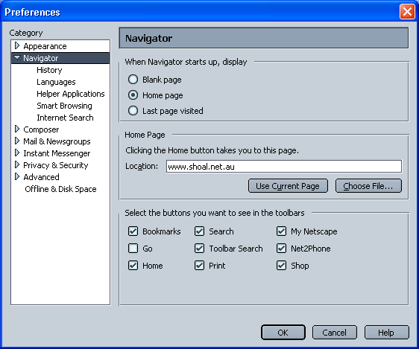Image resolution: width=419 pixels, height=349 pixels.
Task: Toggle the Toolbar Search checkbox
Action: [x=199, y=249]
